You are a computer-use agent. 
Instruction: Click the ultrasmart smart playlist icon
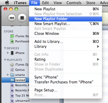pyautogui.click(x=12, y=101)
